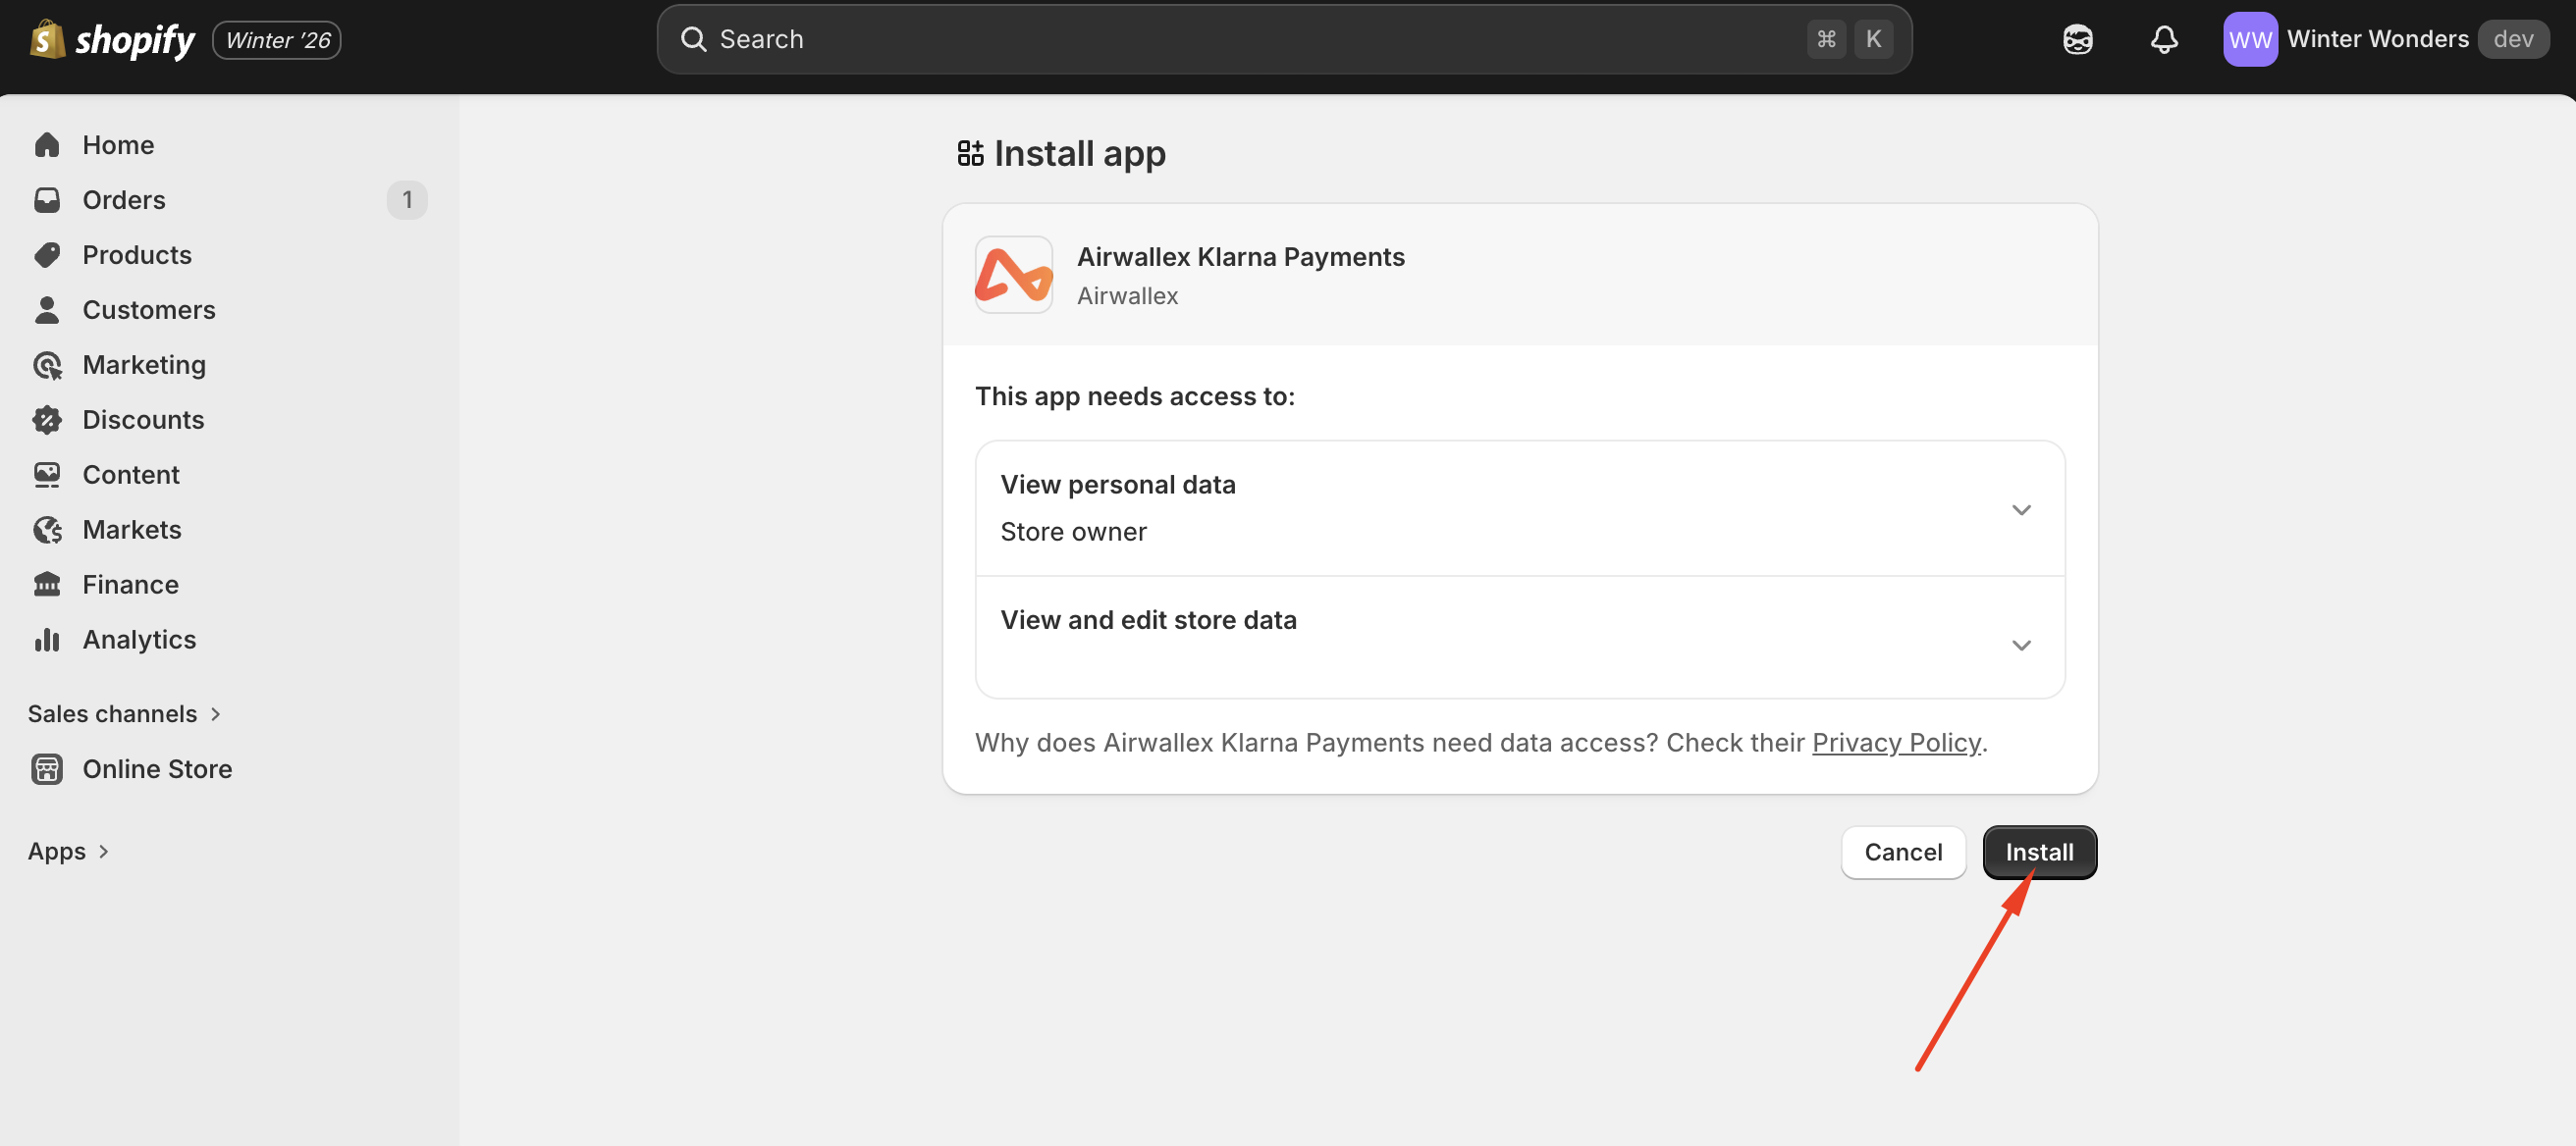
Task: Click the Shopify logo icon
Action: coord(47,40)
